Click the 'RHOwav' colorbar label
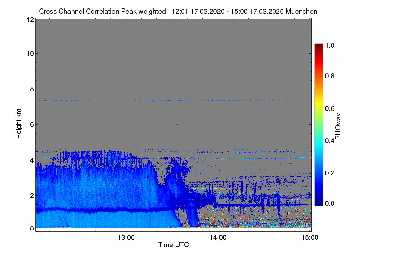The width and height of the screenshot is (409, 272). coord(338,126)
